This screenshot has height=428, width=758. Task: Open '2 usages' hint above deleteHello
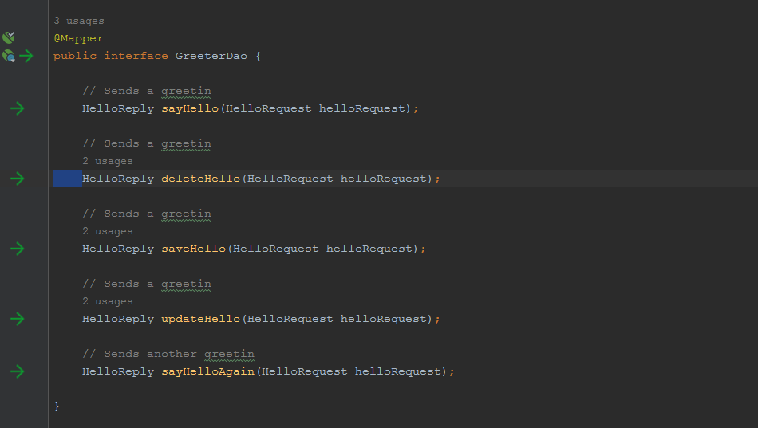108,161
